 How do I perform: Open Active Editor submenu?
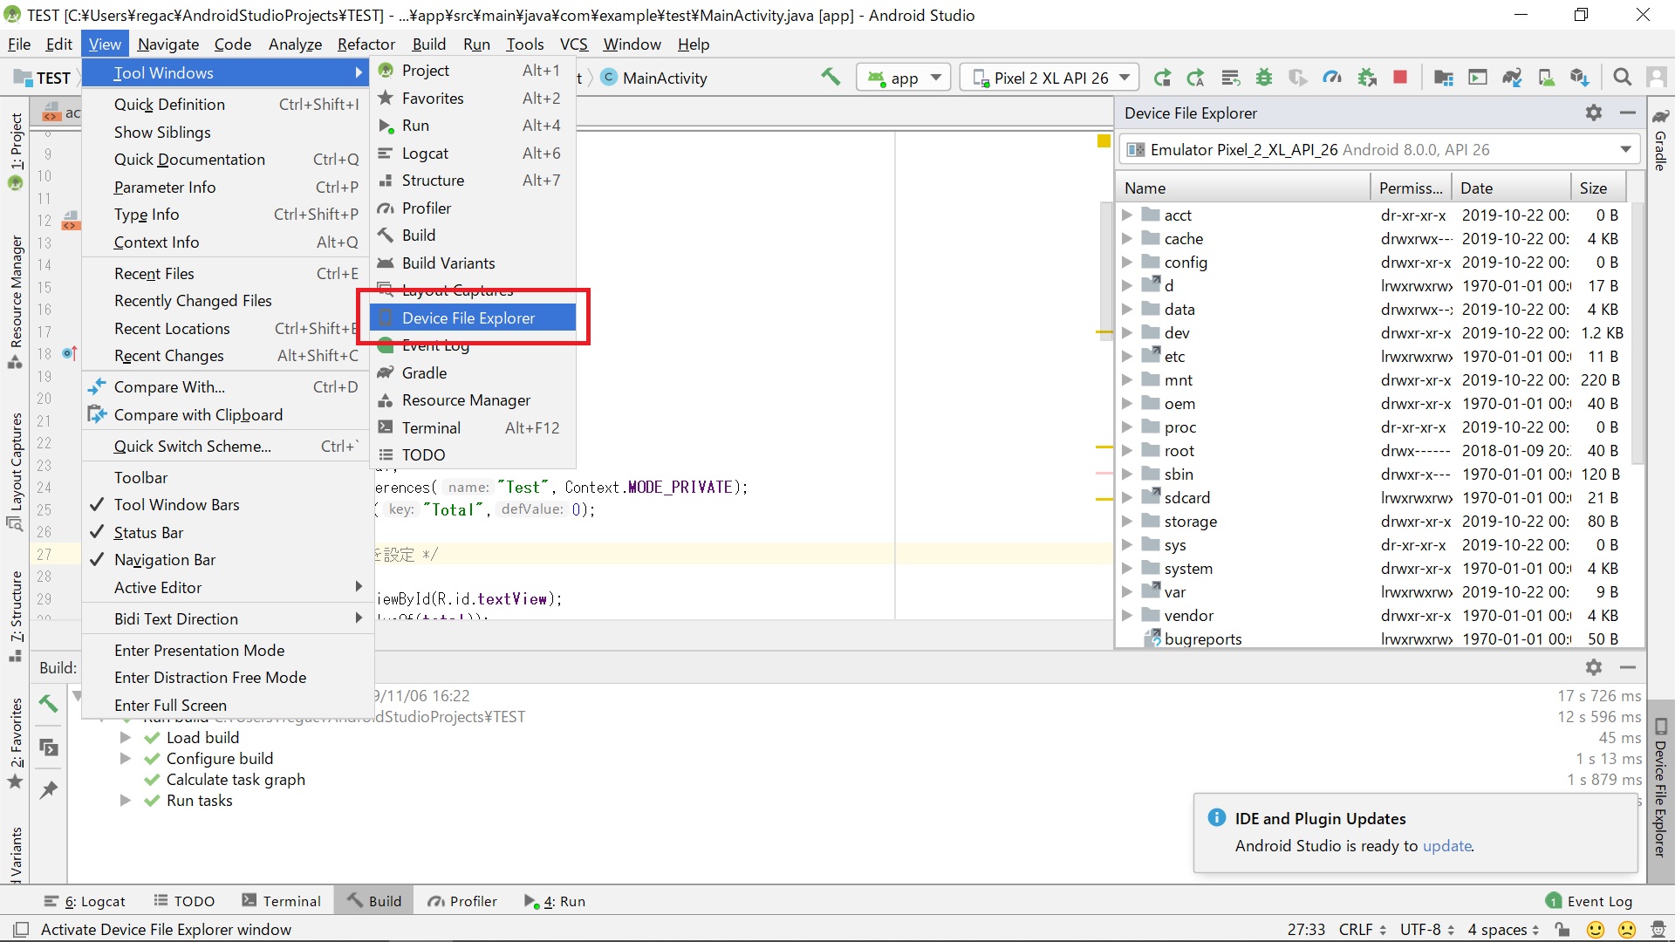[227, 588]
